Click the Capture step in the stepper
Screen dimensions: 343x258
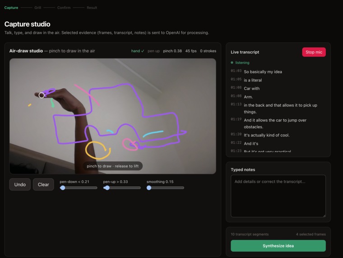coord(11,8)
